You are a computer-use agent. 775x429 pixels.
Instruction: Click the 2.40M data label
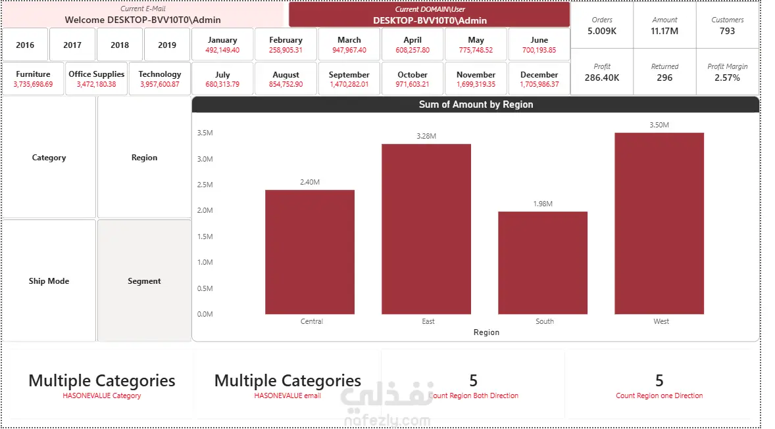point(310,182)
